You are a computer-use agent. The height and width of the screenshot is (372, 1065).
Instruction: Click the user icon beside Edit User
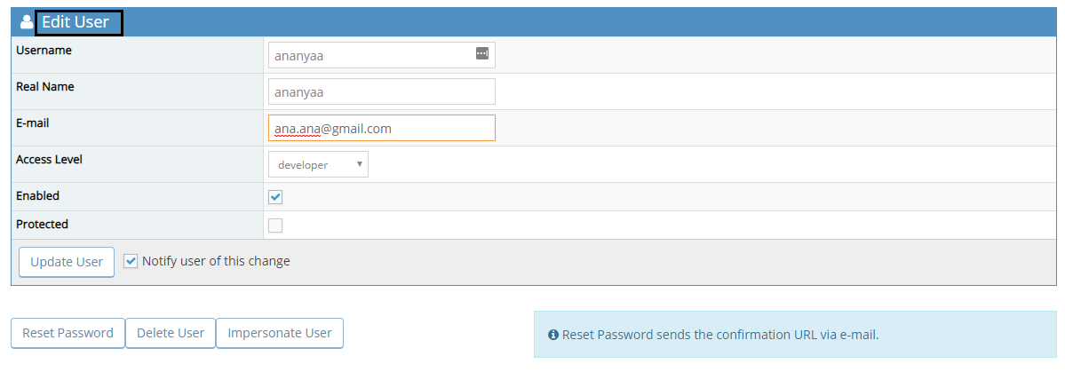[x=27, y=22]
